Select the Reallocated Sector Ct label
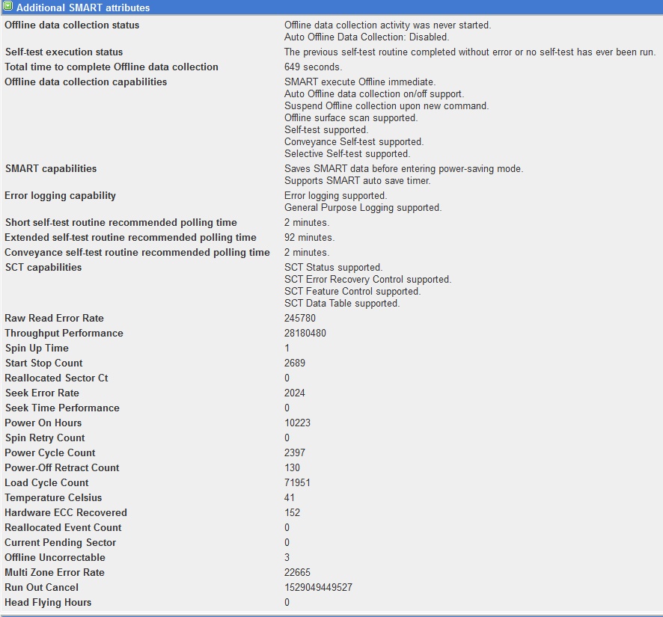Screen dimensions: 663x617 (x=56, y=378)
